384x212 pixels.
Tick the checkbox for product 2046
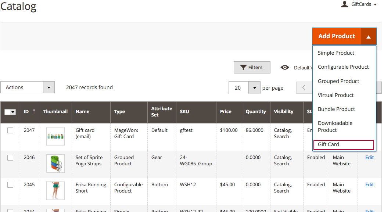(10, 158)
